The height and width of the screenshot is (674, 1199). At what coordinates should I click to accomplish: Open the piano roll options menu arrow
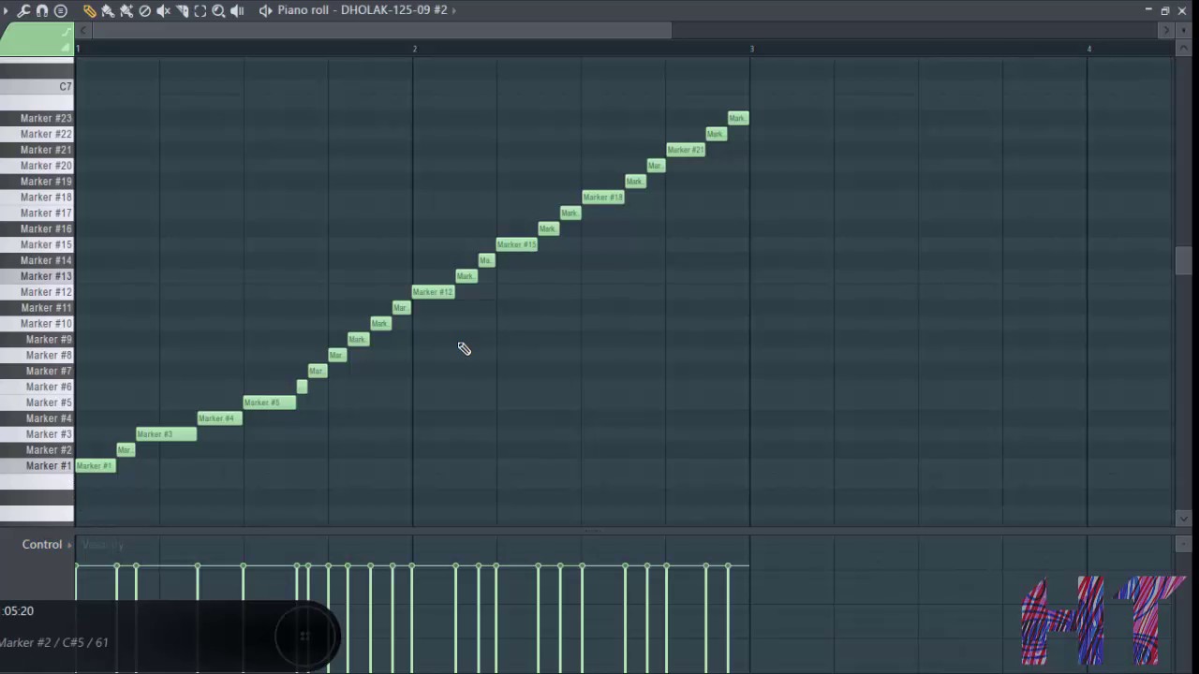[6, 10]
